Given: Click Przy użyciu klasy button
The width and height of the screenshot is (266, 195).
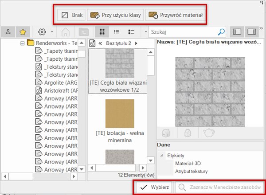Looking at the screenshot, I should [115, 16].
